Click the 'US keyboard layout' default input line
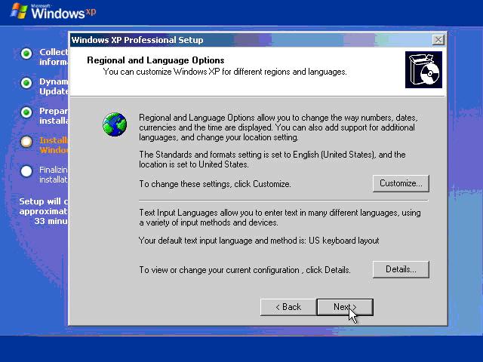This screenshot has height=362, width=483. tap(259, 241)
